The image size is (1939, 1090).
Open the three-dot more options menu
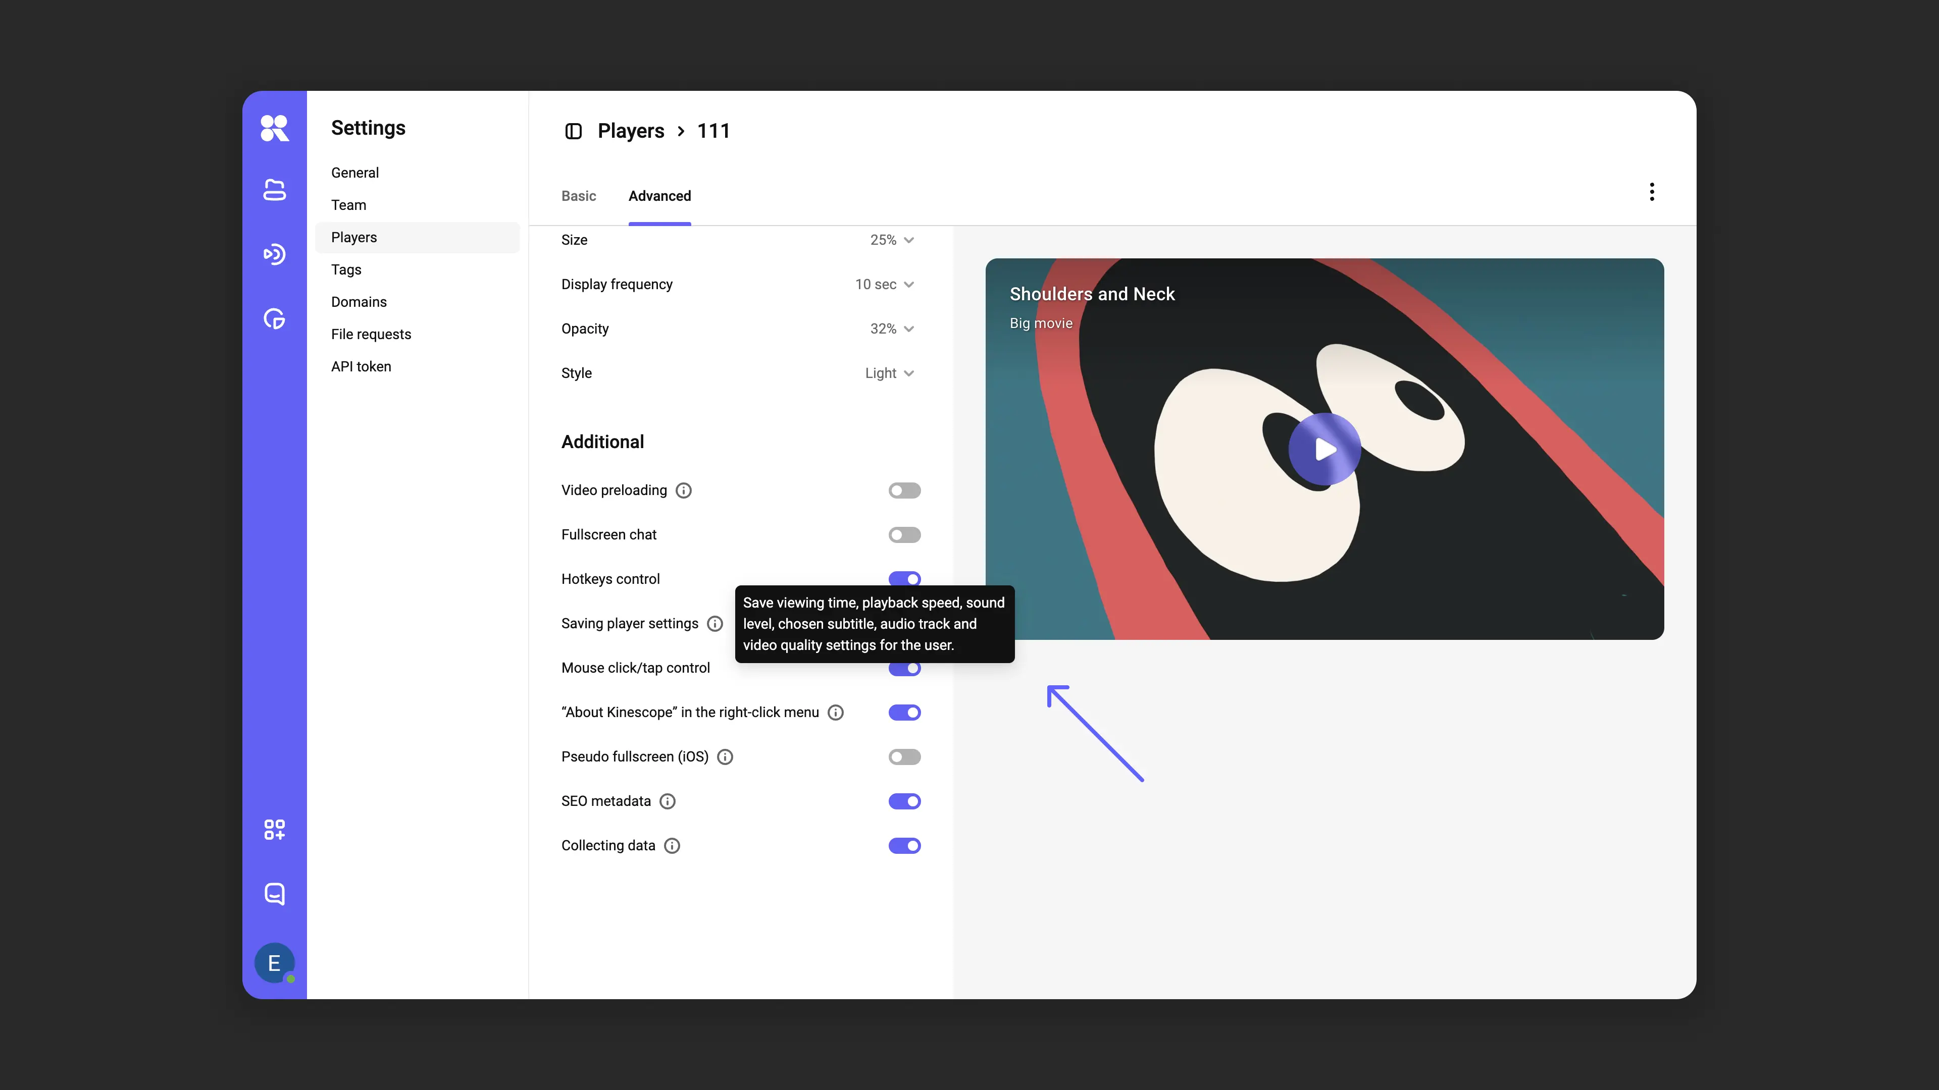[1652, 192]
